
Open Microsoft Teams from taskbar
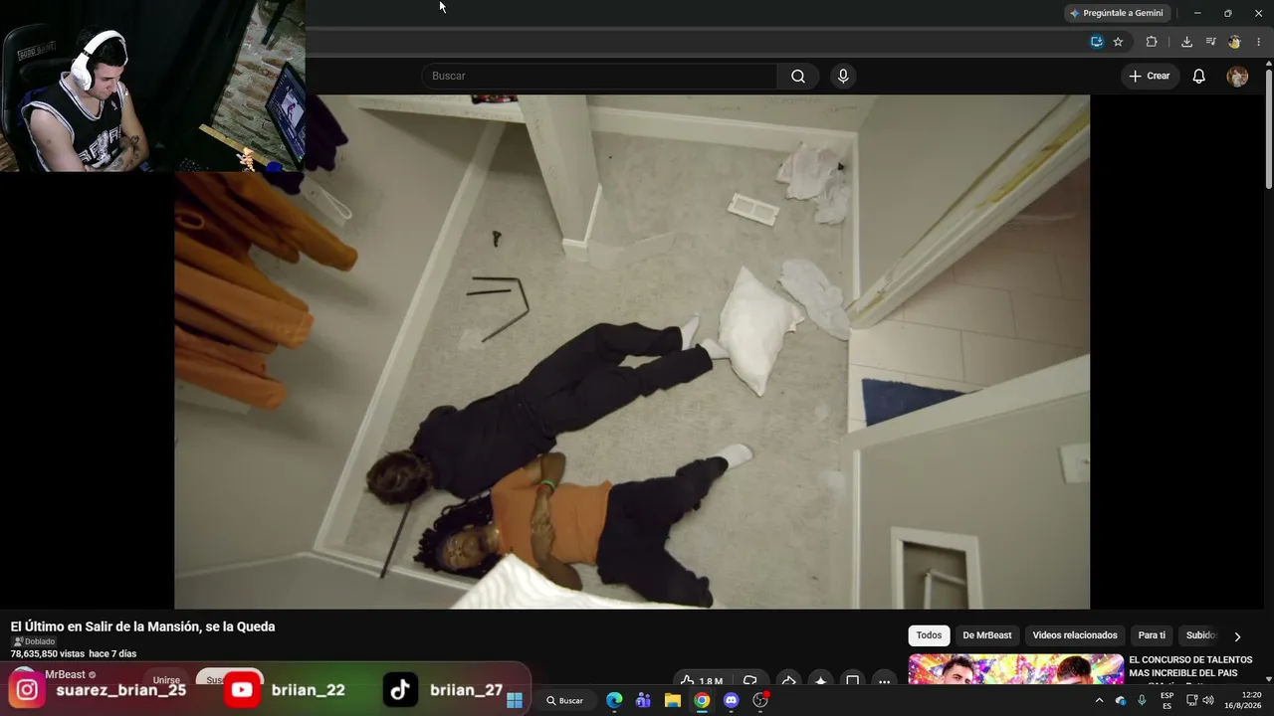pyautogui.click(x=643, y=700)
